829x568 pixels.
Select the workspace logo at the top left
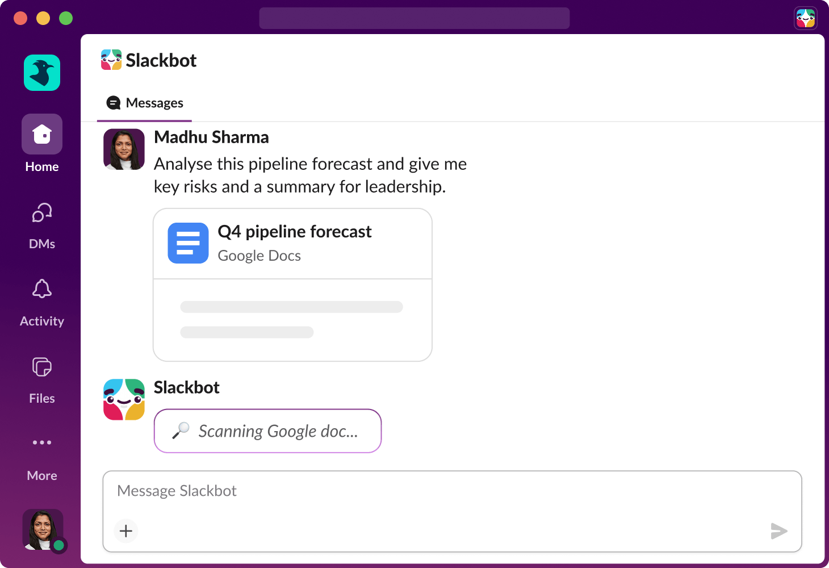coord(41,73)
